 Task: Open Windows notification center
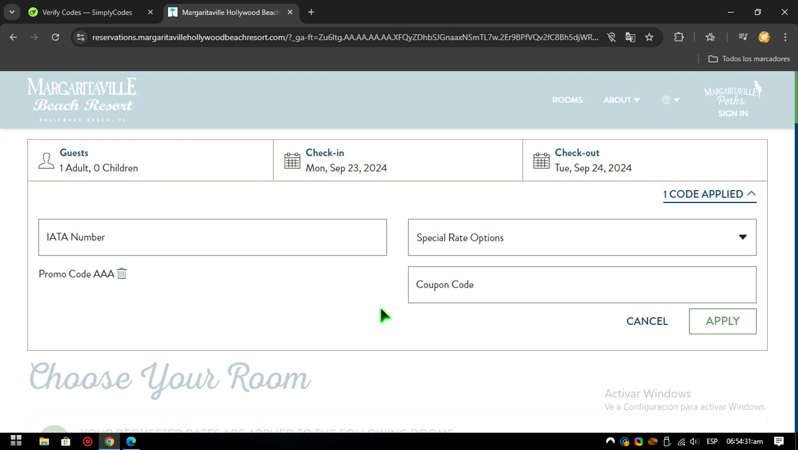pos(779,441)
